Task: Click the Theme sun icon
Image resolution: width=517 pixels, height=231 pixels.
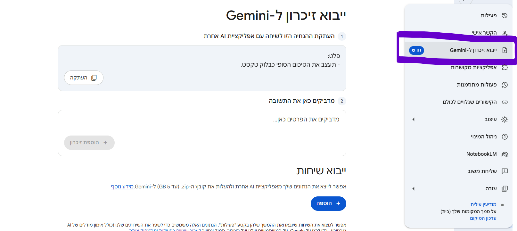Action: pyautogui.click(x=505, y=120)
